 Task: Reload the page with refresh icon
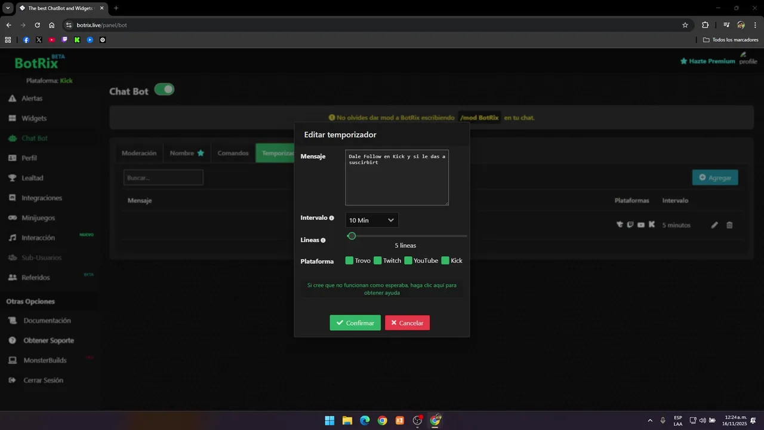point(37,25)
